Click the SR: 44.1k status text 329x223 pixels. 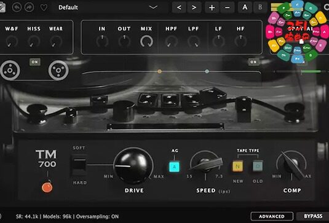[x=28, y=216]
